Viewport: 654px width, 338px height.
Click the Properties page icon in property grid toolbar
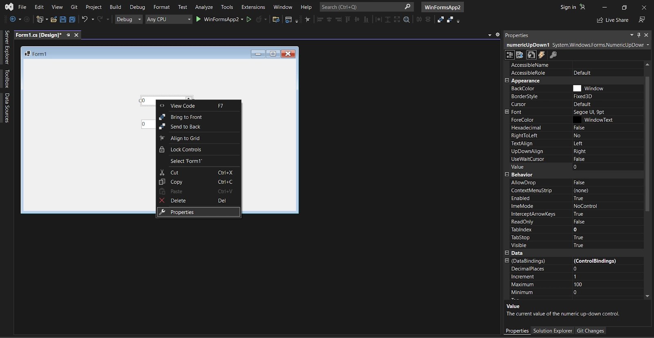[531, 55]
